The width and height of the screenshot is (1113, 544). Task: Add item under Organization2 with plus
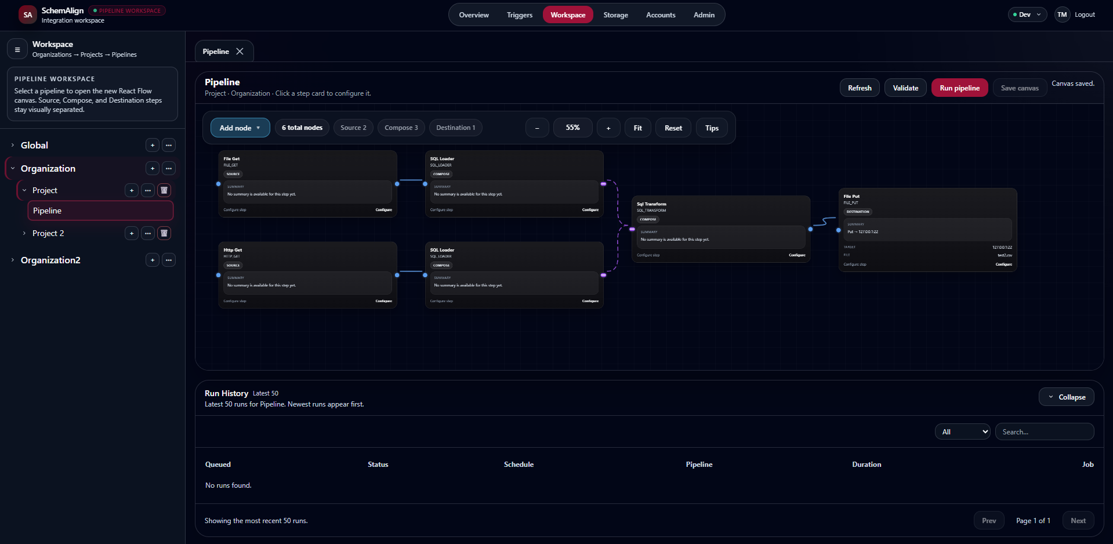tap(153, 260)
